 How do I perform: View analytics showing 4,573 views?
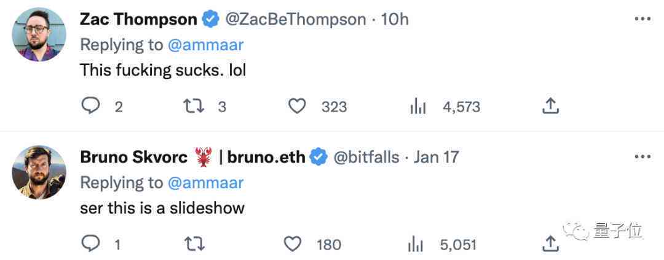[x=418, y=107]
